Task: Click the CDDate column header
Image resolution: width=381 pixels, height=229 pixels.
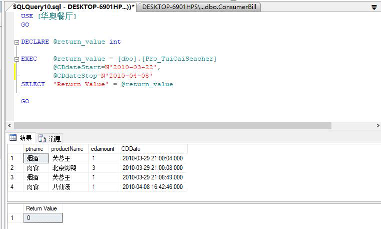Action: tap(153, 149)
